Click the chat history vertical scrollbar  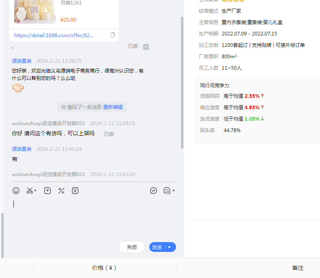[x=182, y=82]
